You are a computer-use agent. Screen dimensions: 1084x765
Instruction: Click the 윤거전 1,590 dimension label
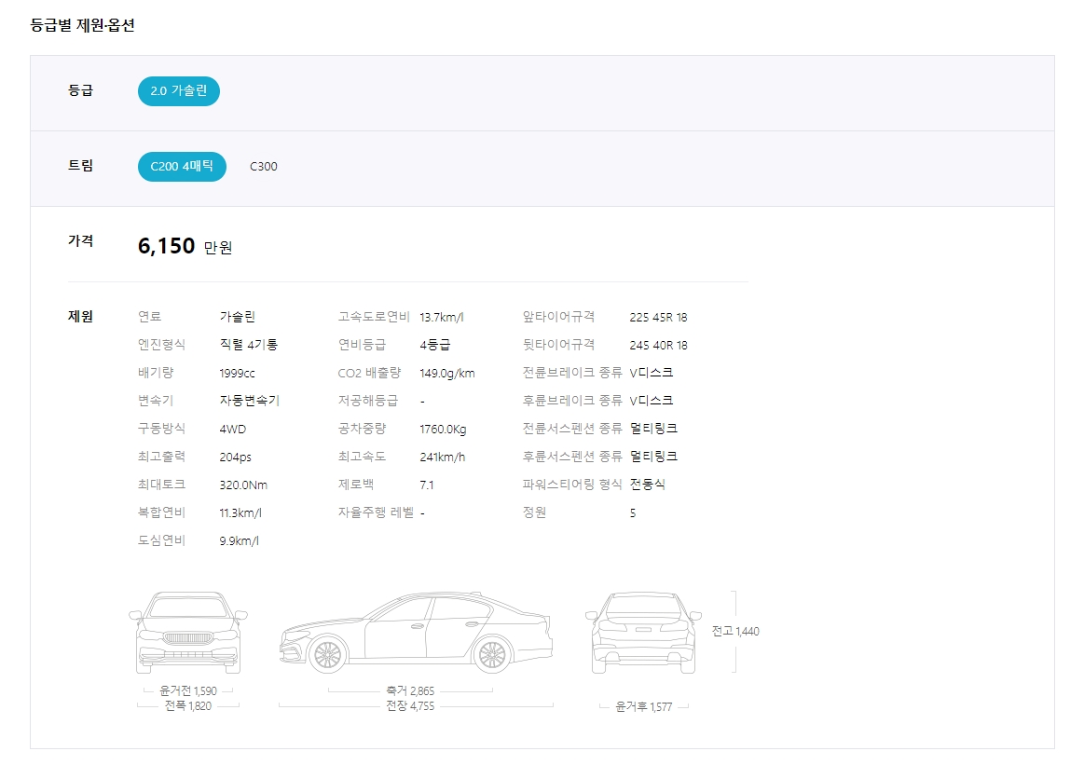pyautogui.click(x=188, y=691)
